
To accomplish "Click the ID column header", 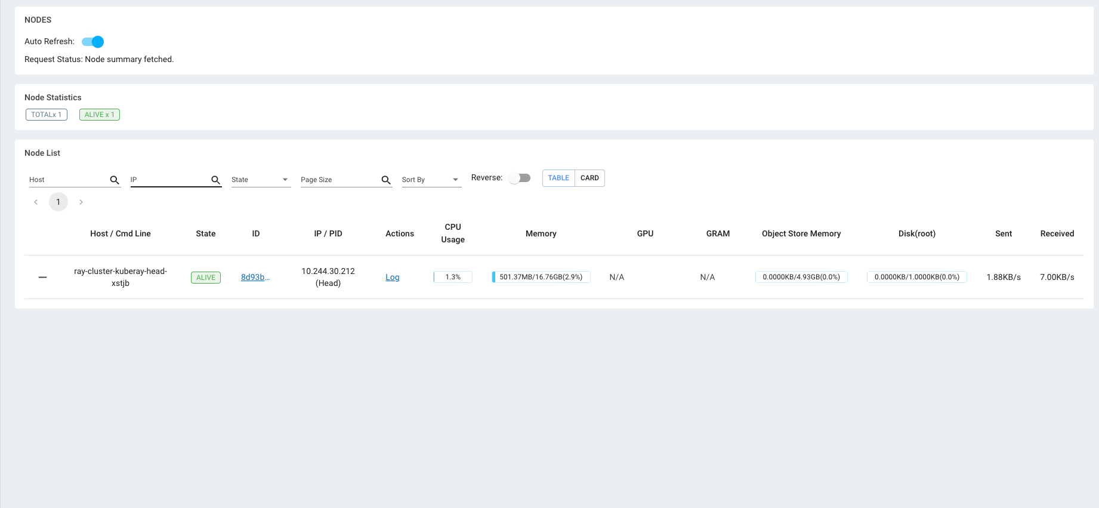I will 256,233.
